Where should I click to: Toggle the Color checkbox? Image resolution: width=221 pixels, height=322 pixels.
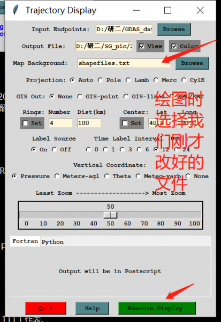pyautogui.click(x=185, y=46)
